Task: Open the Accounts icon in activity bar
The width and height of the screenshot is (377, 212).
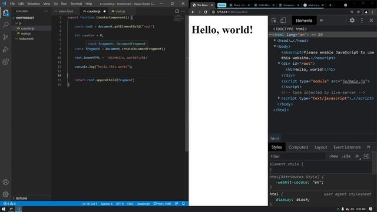Action: pos(5,182)
